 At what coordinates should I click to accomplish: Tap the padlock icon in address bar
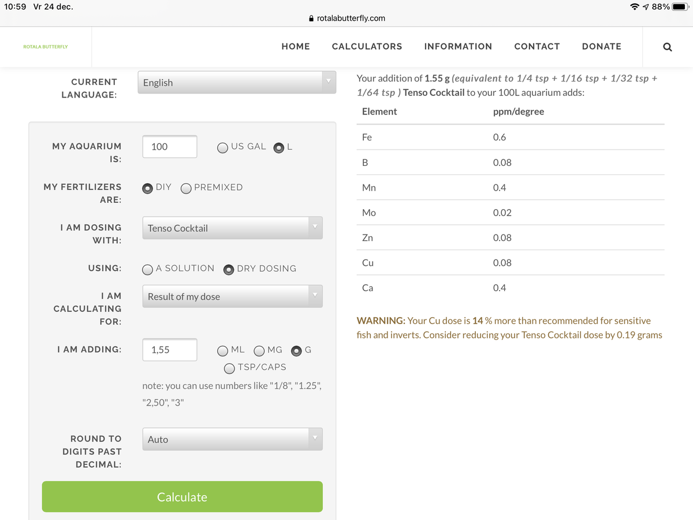pyautogui.click(x=312, y=18)
